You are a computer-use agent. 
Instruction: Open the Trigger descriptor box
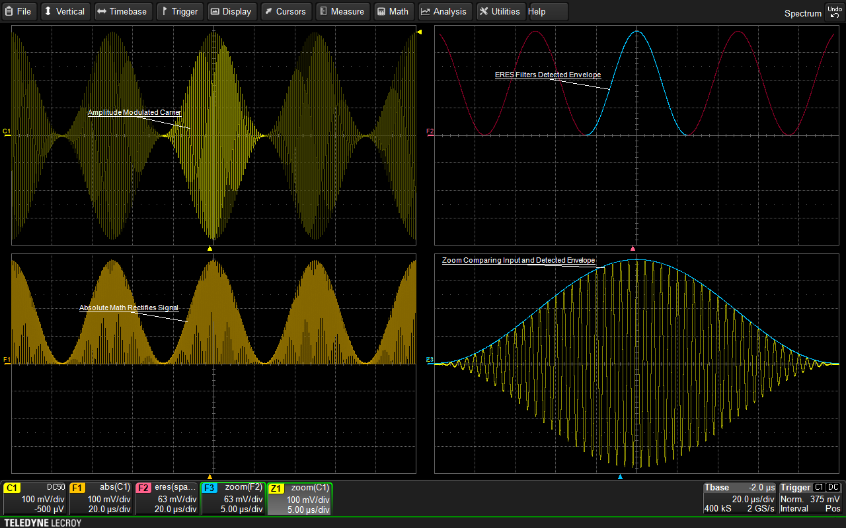pyautogui.click(x=810, y=498)
